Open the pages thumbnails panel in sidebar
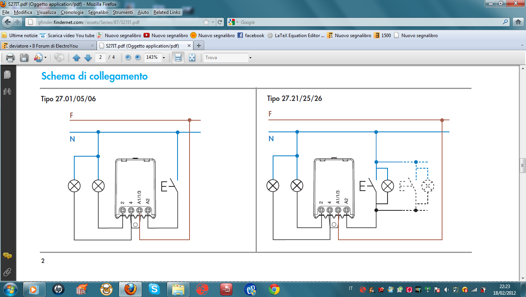The width and height of the screenshot is (526, 297). pos(7,74)
